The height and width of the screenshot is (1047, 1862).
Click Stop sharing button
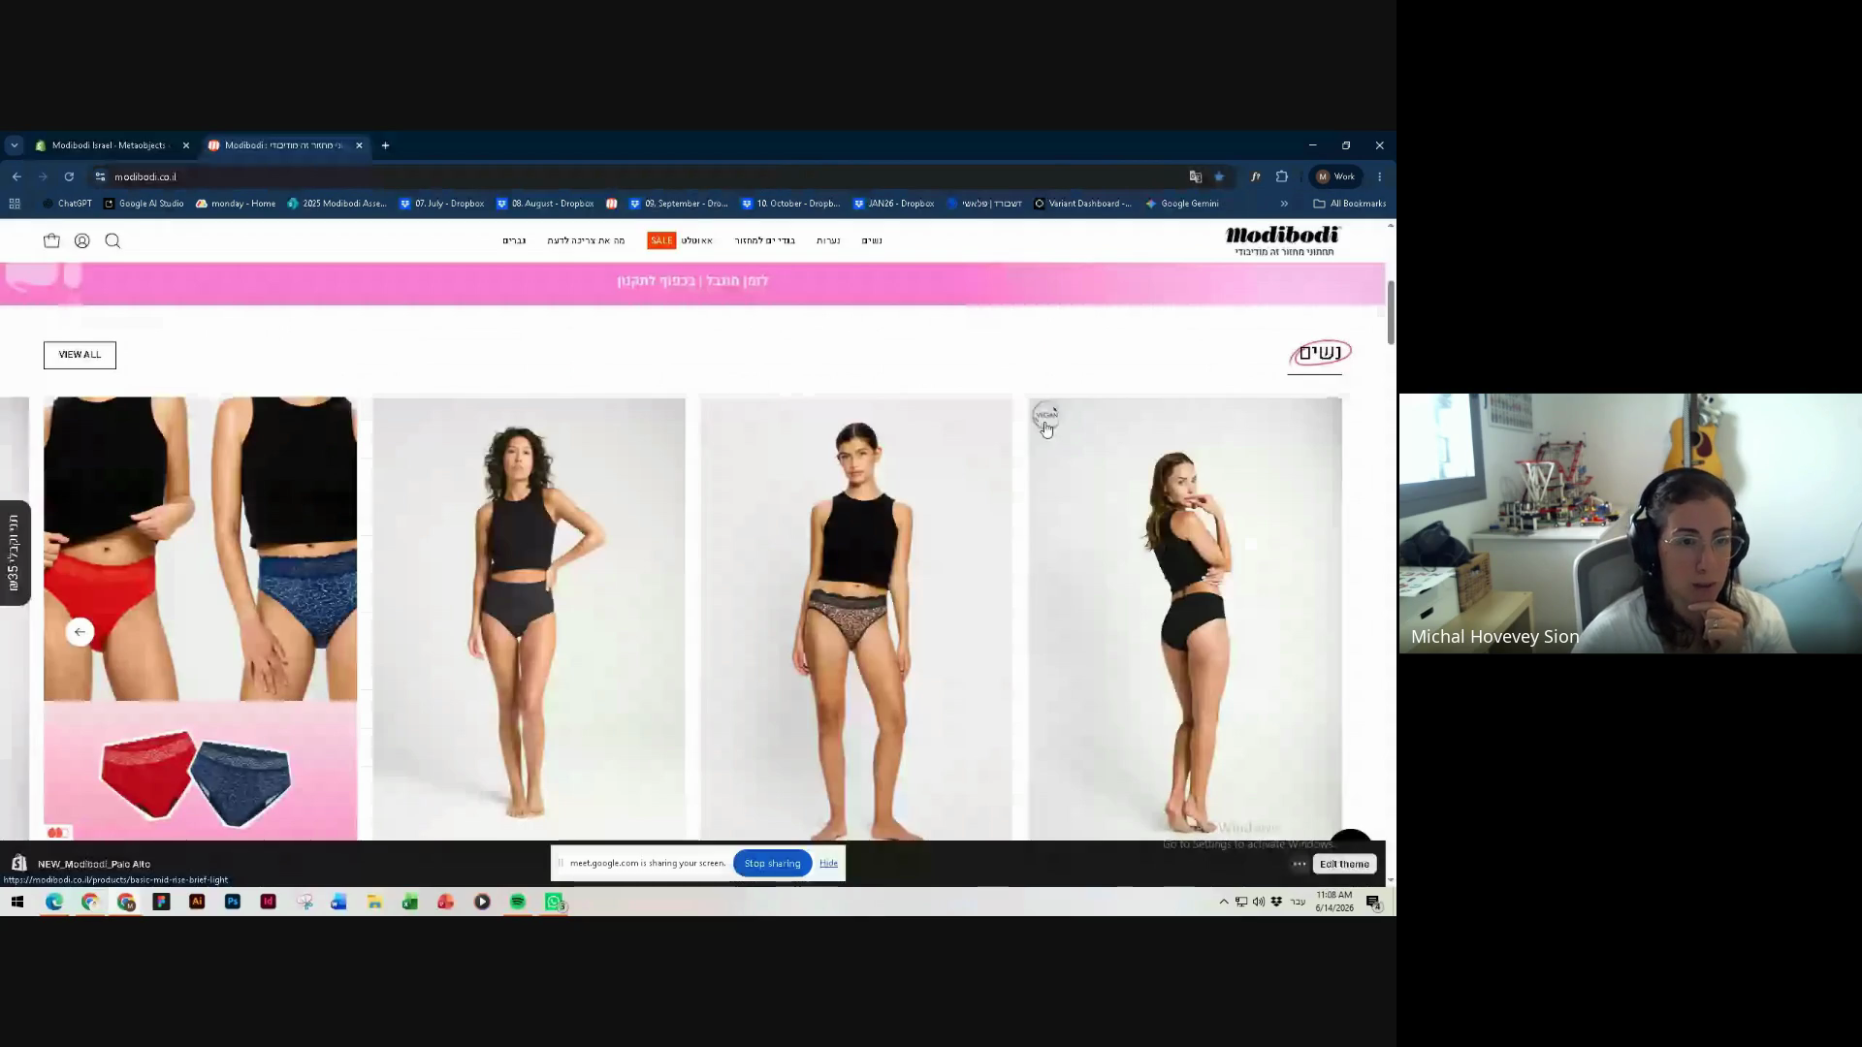click(x=772, y=863)
